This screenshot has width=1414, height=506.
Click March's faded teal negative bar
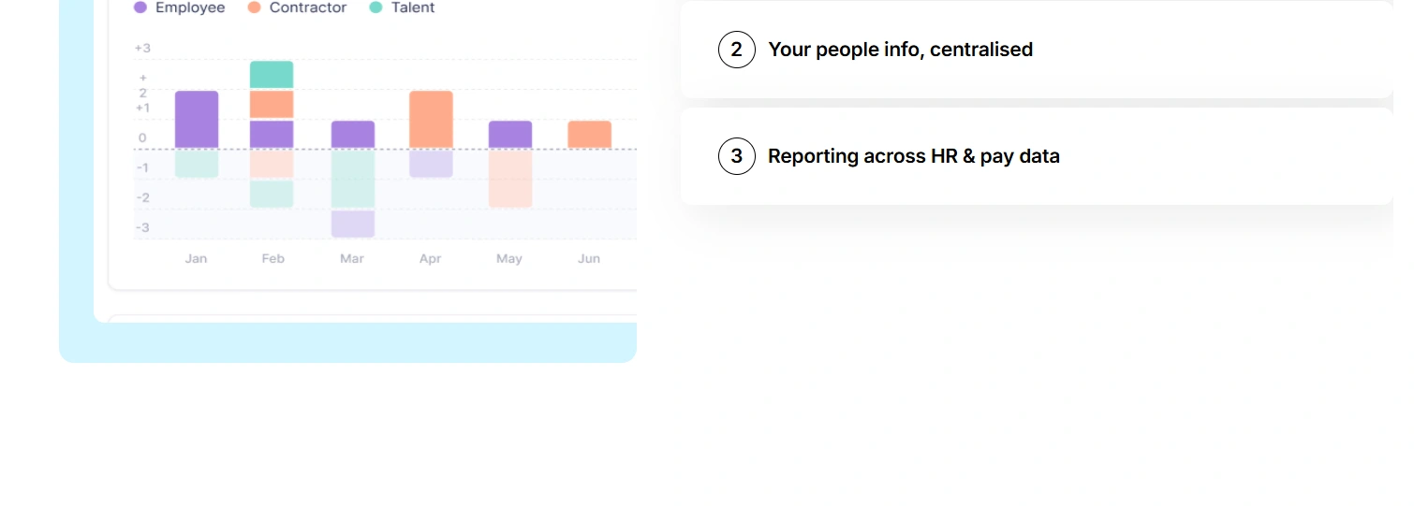click(x=353, y=179)
